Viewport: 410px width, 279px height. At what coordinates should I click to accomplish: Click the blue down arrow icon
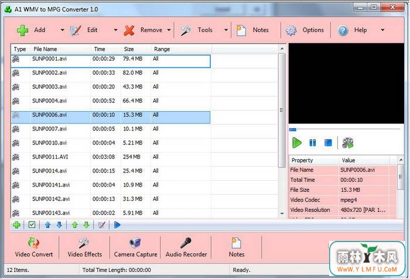pyautogui.click(x=59, y=225)
